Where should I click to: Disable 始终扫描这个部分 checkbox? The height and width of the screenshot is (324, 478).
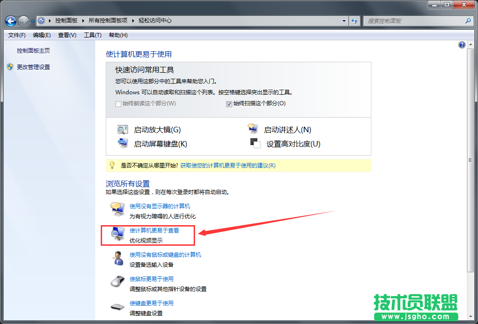tap(229, 103)
